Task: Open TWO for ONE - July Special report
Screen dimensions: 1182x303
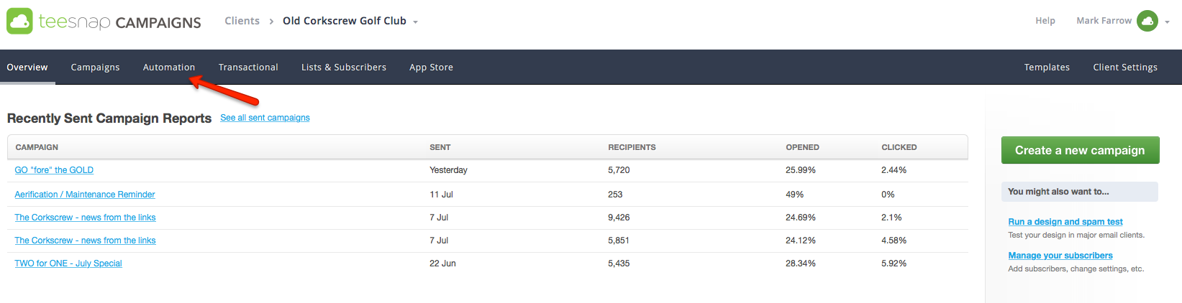Action: 68,264
